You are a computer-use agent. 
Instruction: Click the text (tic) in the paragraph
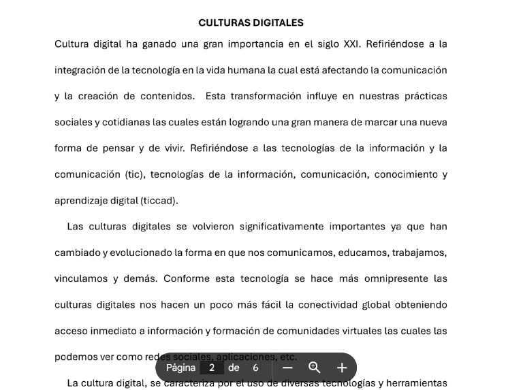coord(136,174)
